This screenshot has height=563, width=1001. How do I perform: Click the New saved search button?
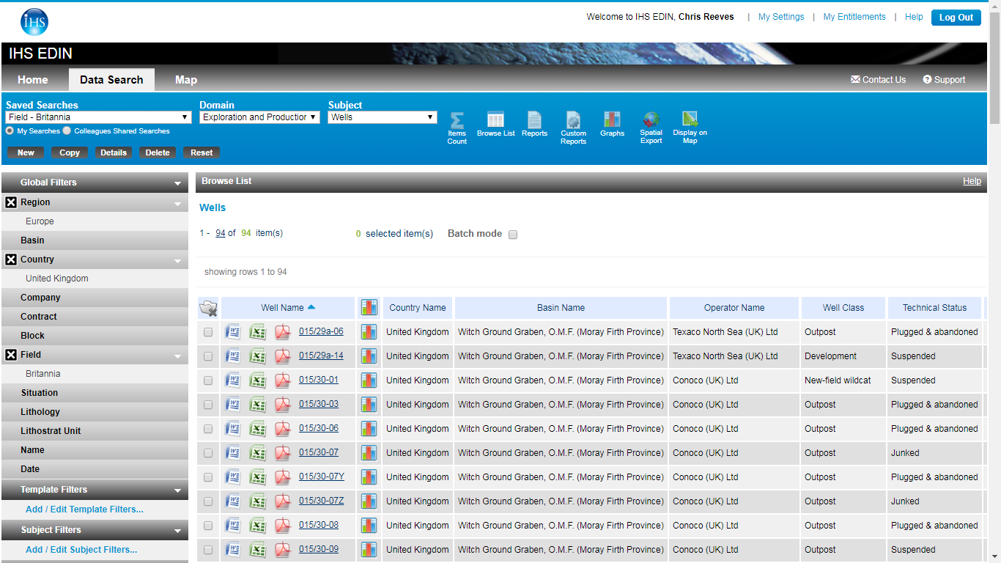pyautogui.click(x=26, y=152)
